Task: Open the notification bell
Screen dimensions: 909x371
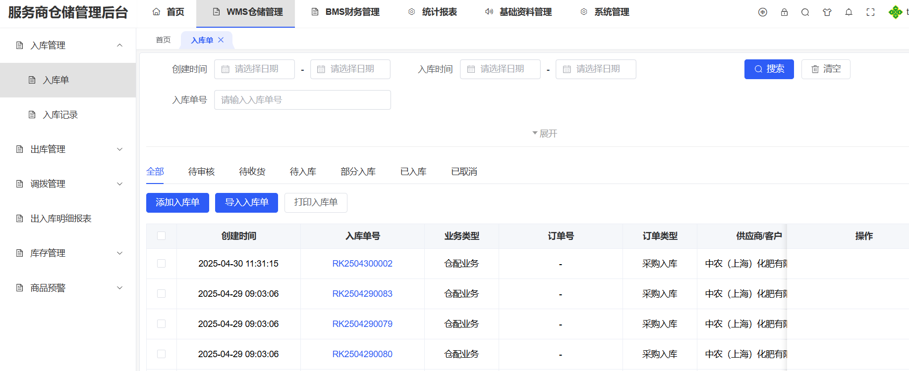Action: tap(849, 12)
